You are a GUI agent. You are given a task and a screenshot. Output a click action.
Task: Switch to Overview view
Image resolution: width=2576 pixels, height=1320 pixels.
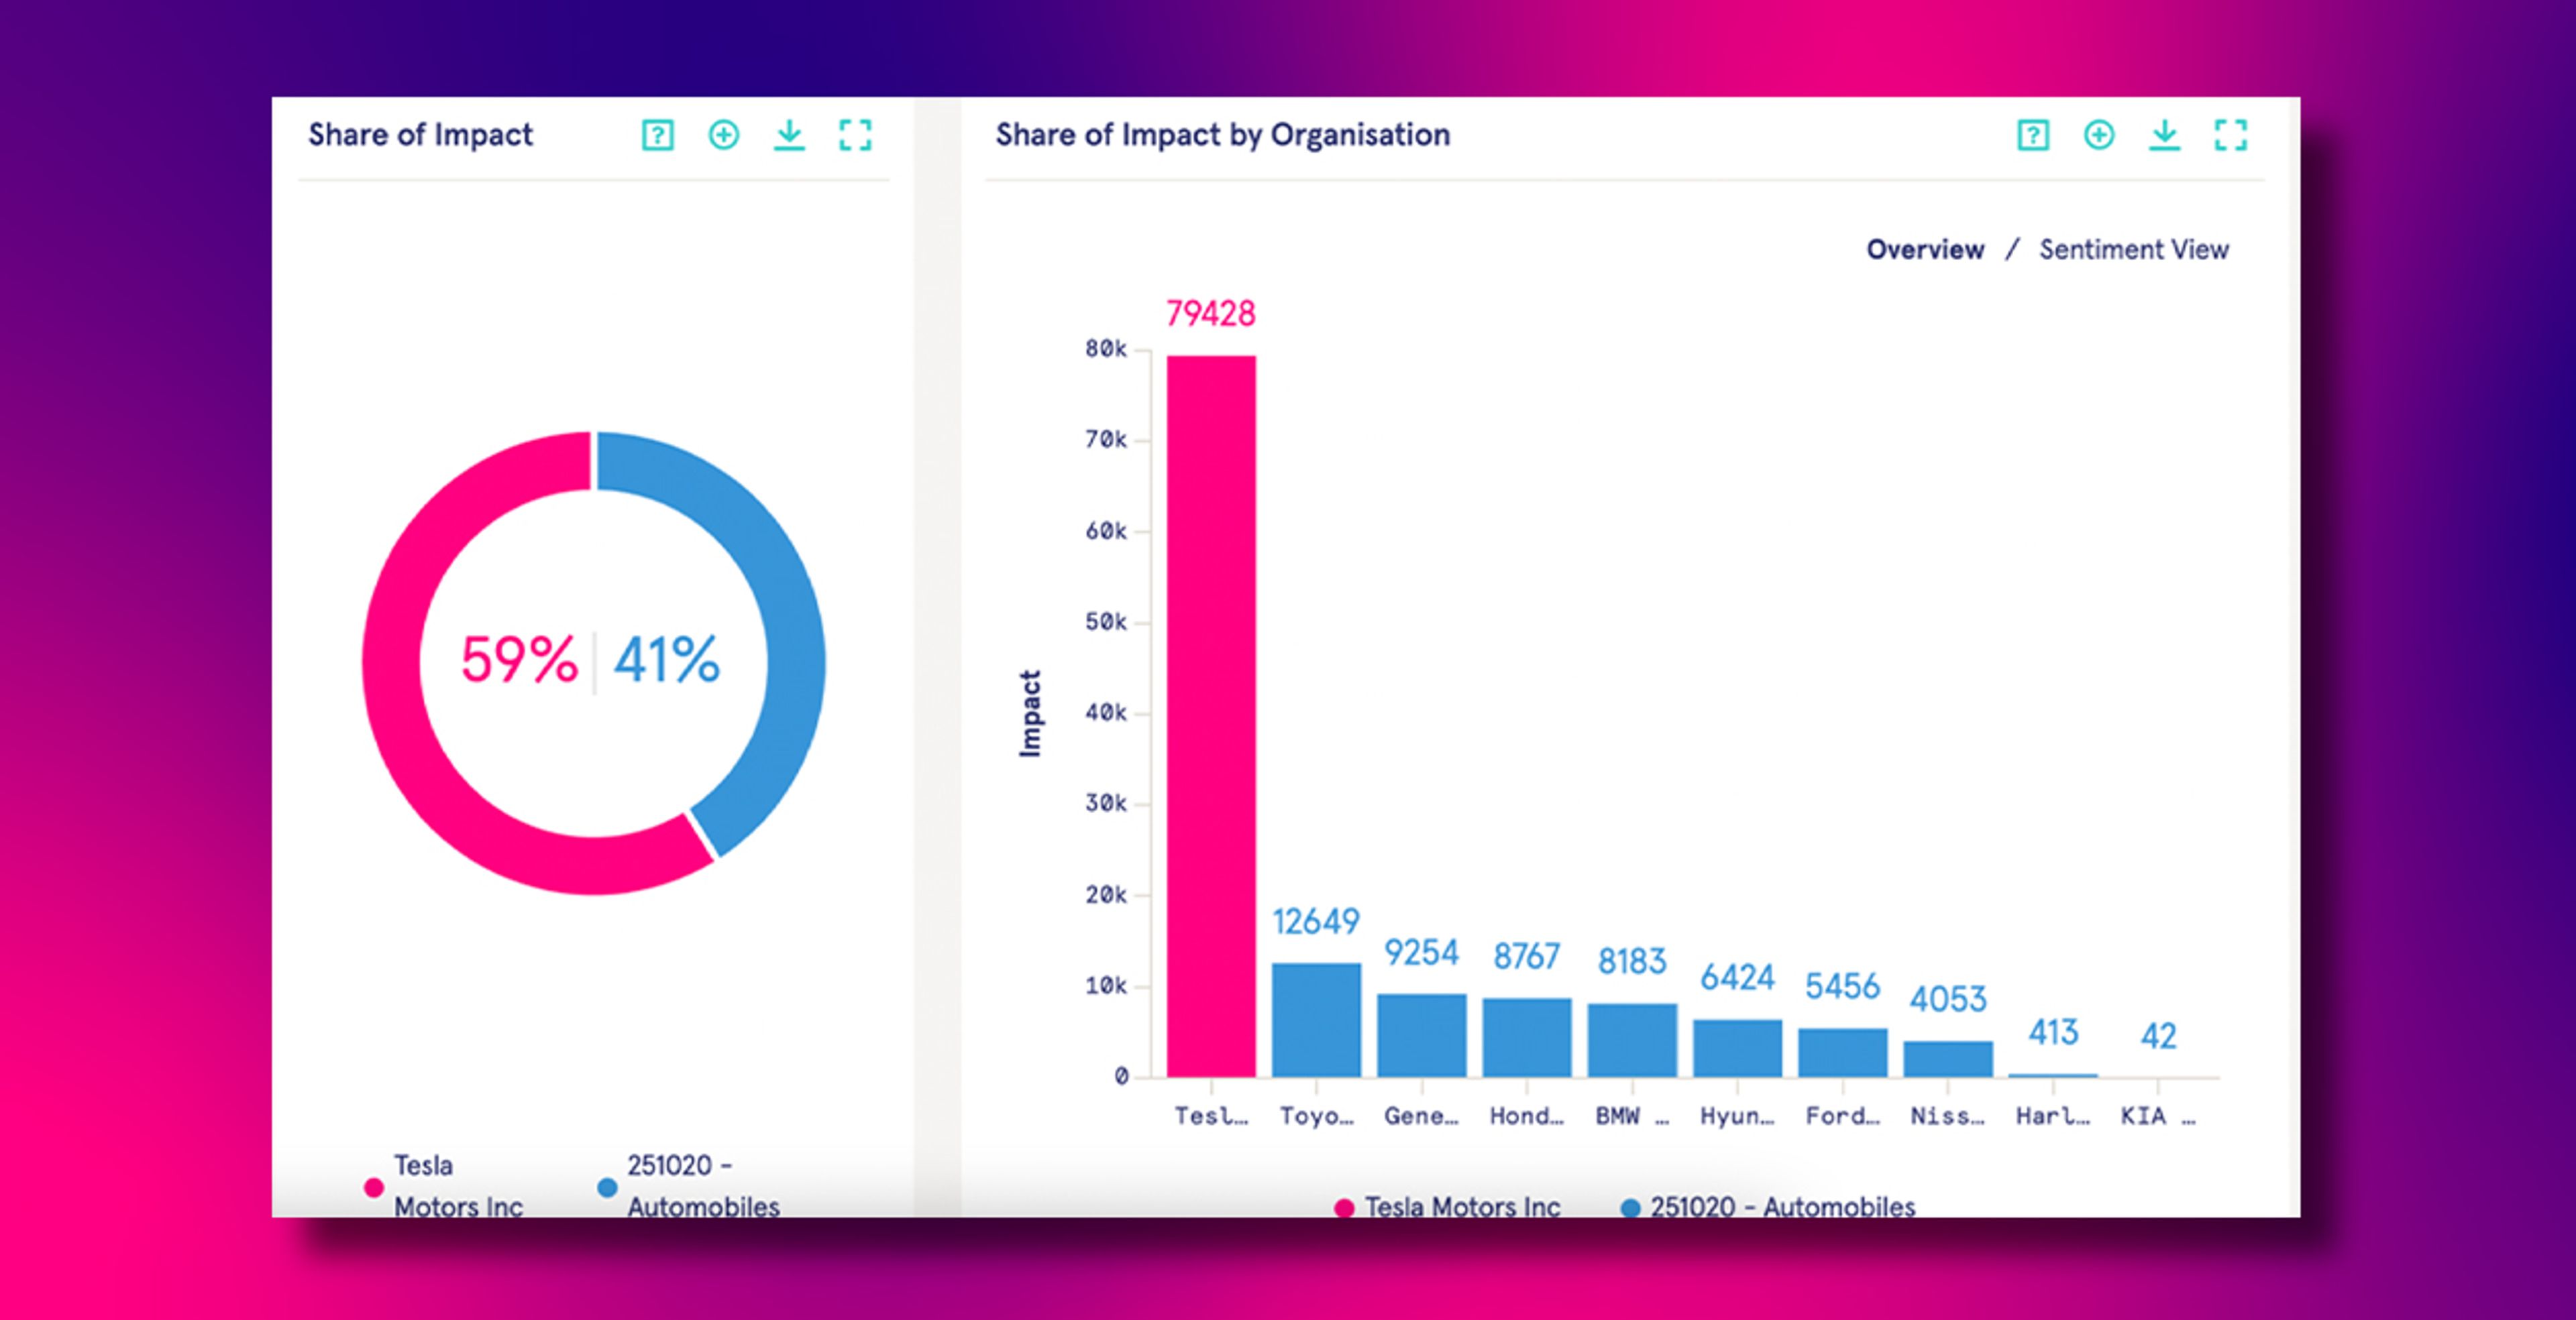tap(1925, 250)
